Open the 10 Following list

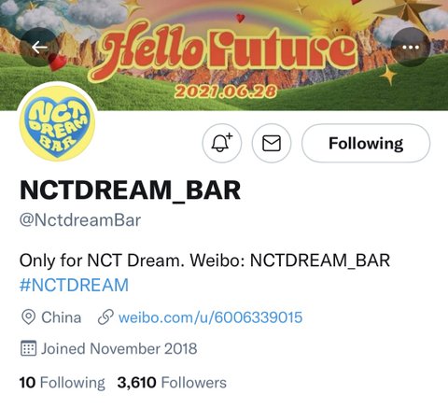(x=63, y=383)
